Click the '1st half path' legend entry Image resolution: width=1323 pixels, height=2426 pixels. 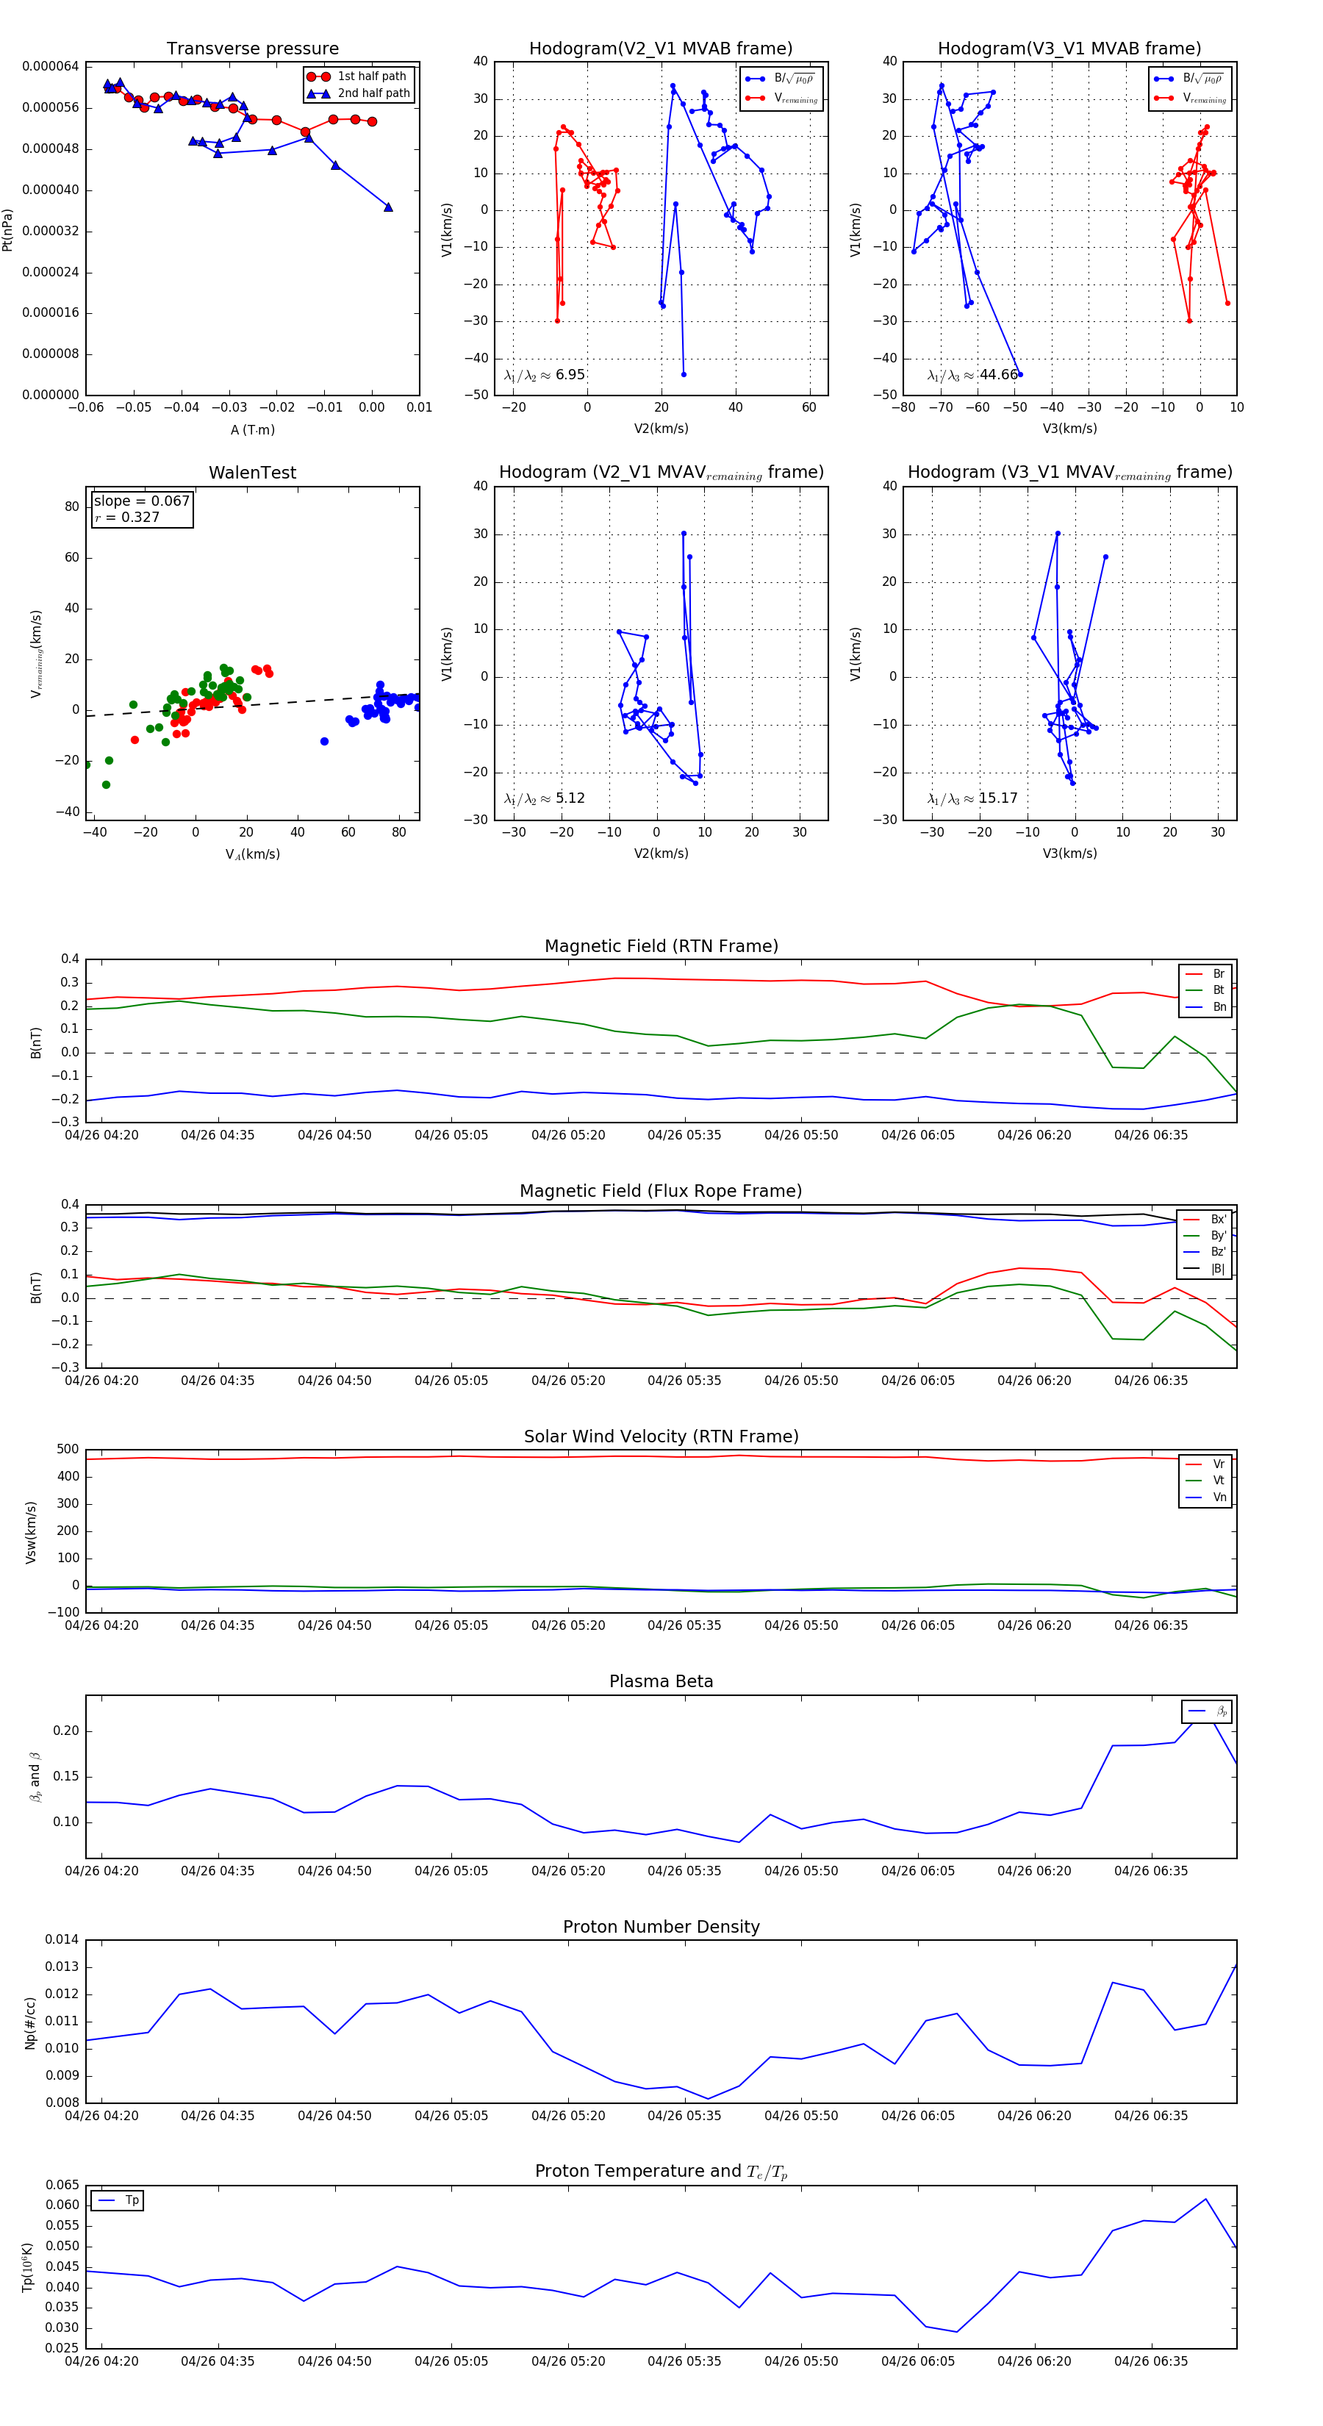point(359,76)
